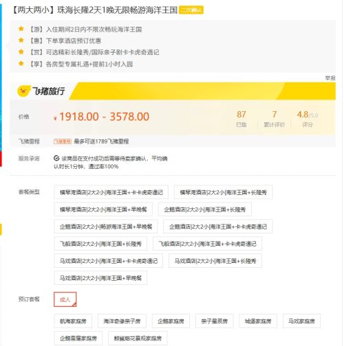This screenshot has height=346, width=344.
Task: Select the selected 成人 booking option
Action: point(65,299)
